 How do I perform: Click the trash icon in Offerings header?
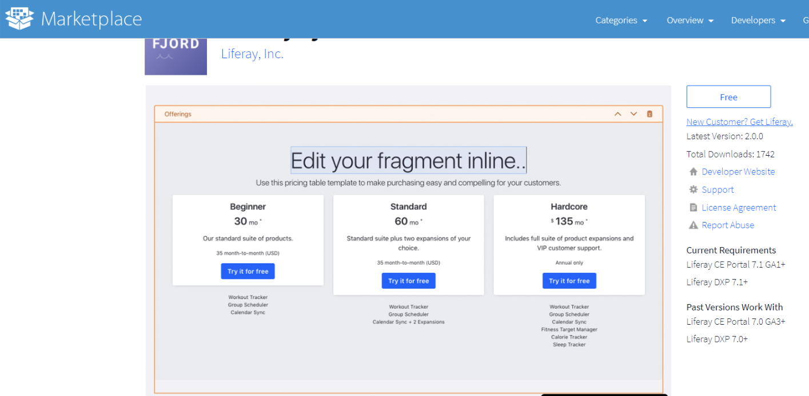pyautogui.click(x=649, y=114)
